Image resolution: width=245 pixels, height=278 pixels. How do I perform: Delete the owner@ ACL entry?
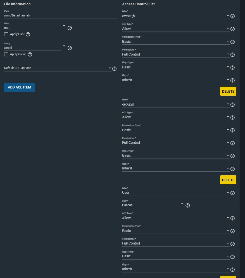pyautogui.click(x=228, y=91)
